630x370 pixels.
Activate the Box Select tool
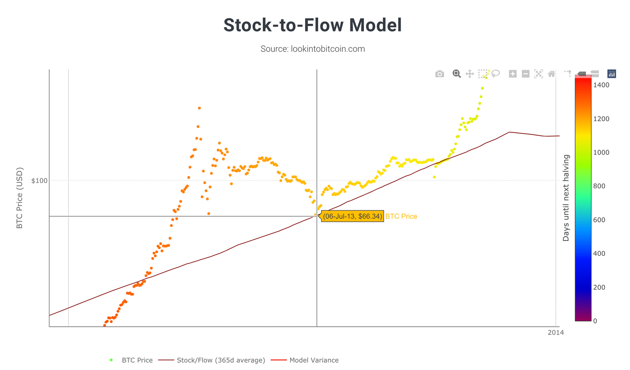point(482,74)
